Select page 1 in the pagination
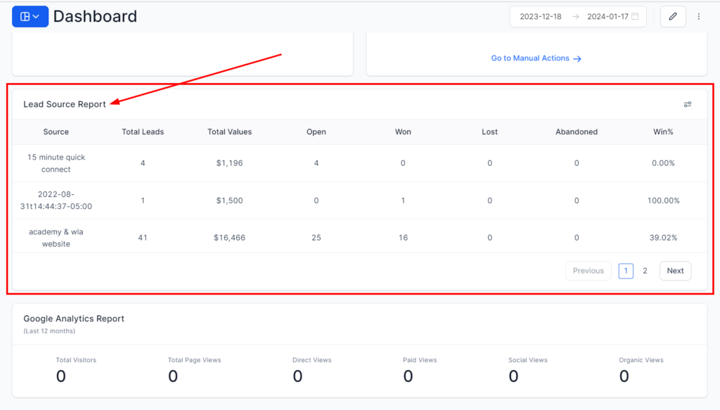 click(x=626, y=271)
